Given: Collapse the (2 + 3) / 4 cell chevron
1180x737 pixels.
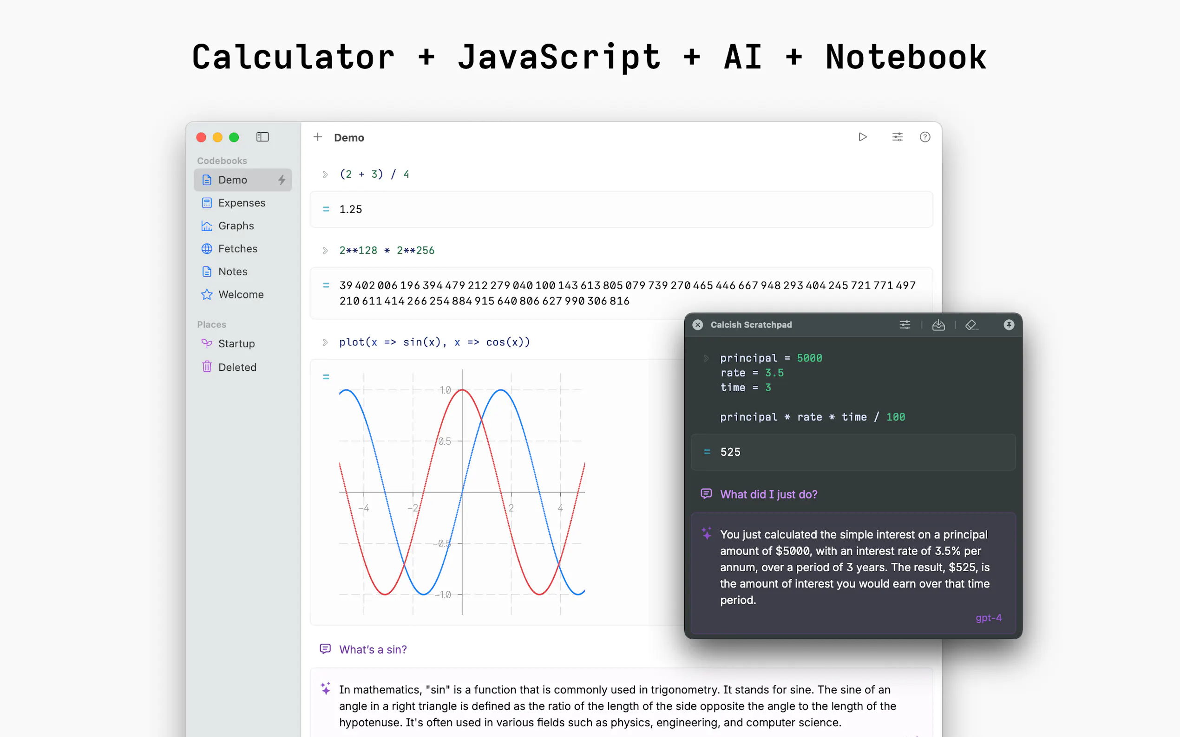Looking at the screenshot, I should [325, 175].
